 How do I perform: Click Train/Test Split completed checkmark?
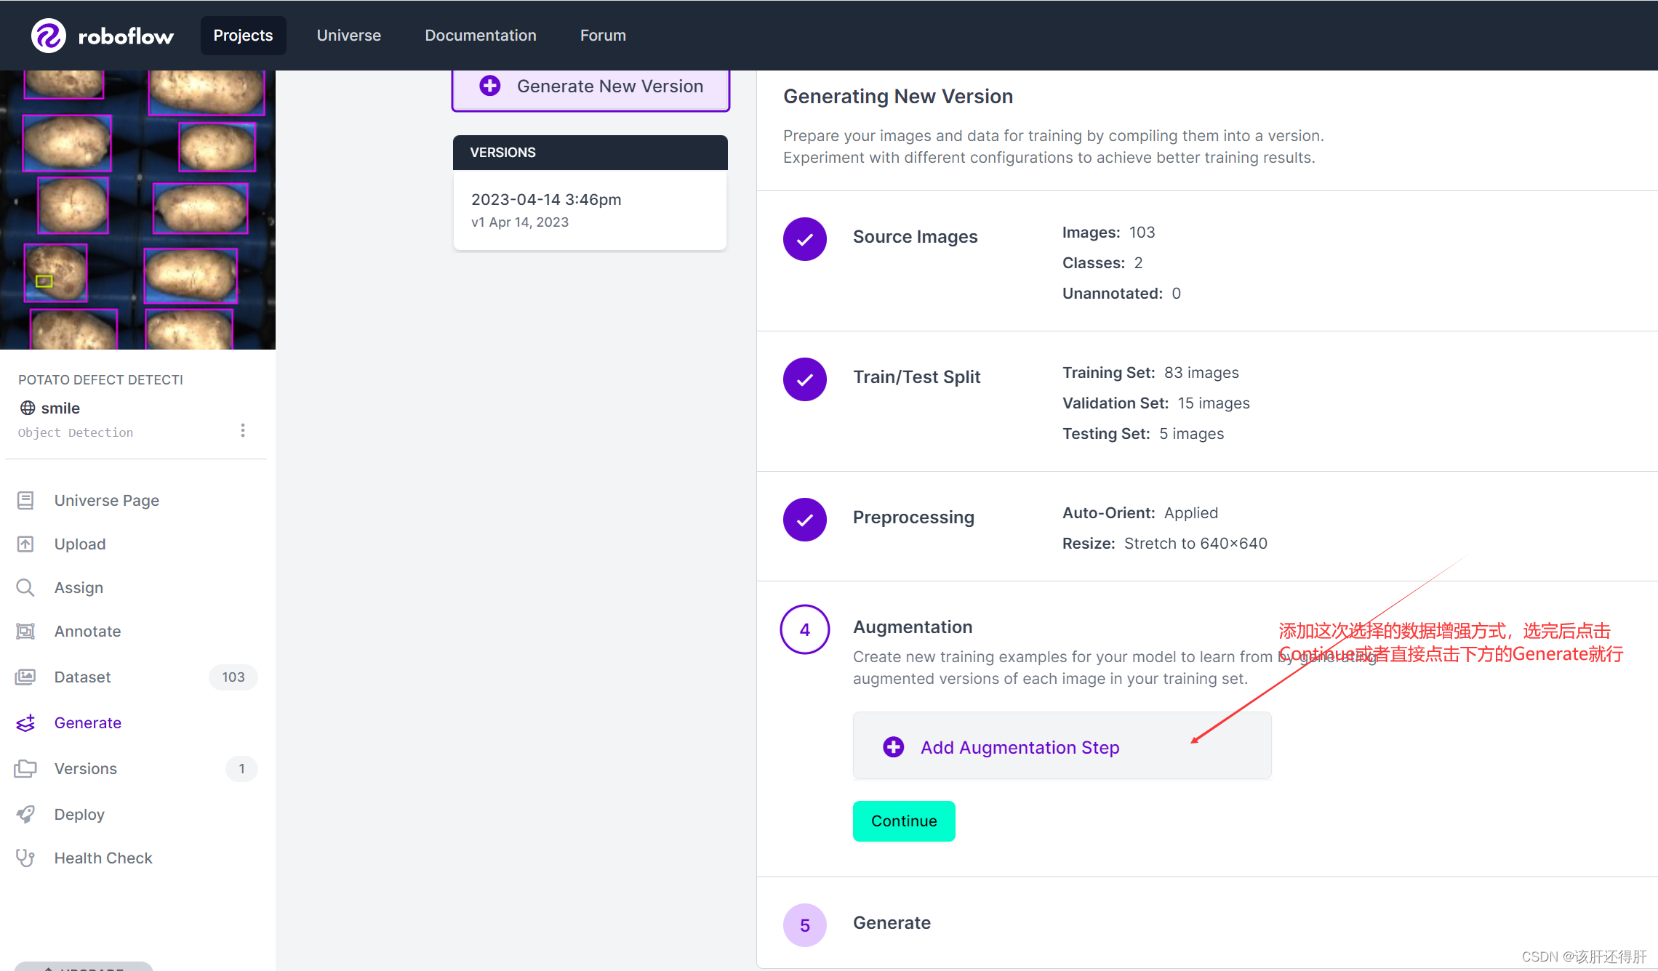804,379
